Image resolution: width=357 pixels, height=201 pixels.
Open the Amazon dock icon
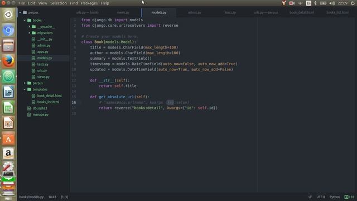coord(8,154)
